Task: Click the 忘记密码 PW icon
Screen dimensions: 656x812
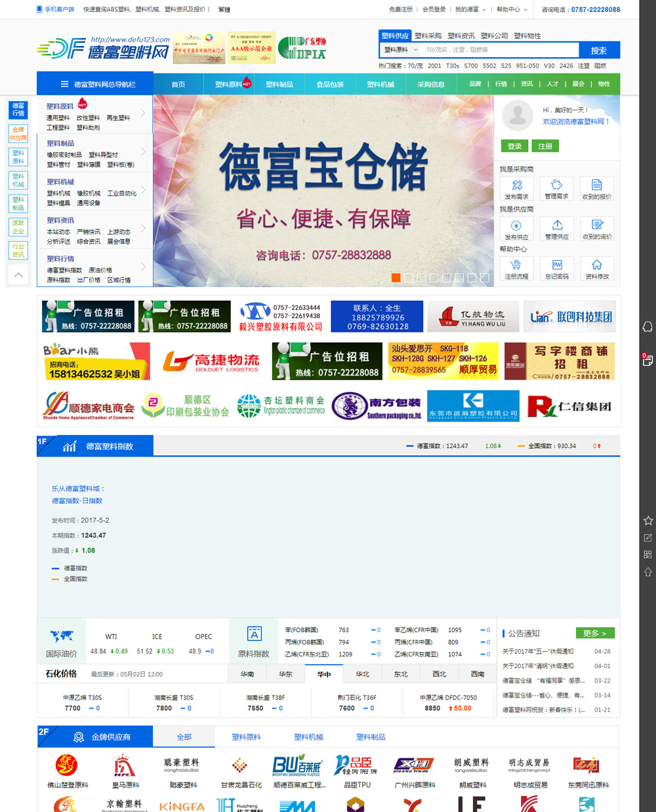Action: click(557, 265)
